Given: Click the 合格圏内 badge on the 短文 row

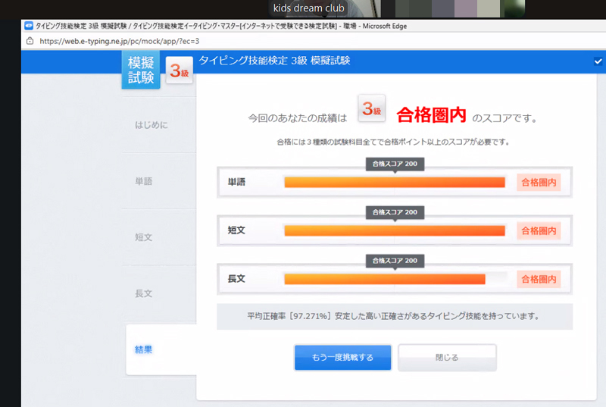Looking at the screenshot, I should pyautogui.click(x=539, y=230).
